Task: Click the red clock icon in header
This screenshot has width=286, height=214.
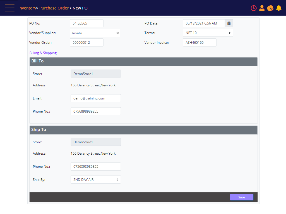Action: (254, 8)
